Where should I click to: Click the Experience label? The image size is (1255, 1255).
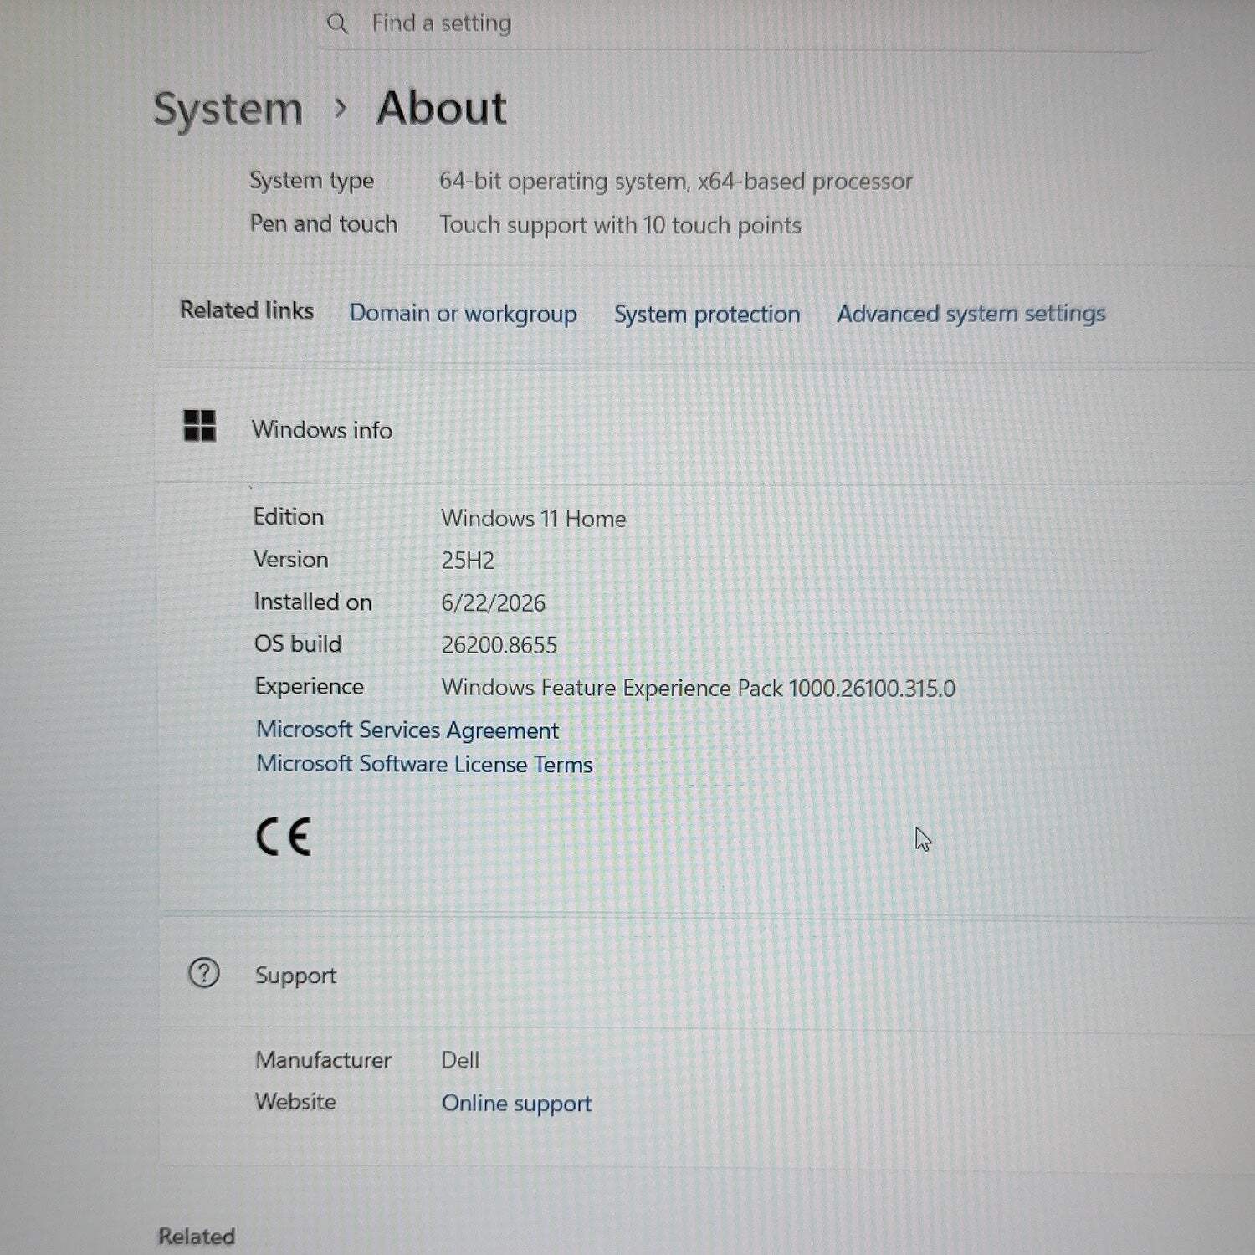(x=309, y=687)
